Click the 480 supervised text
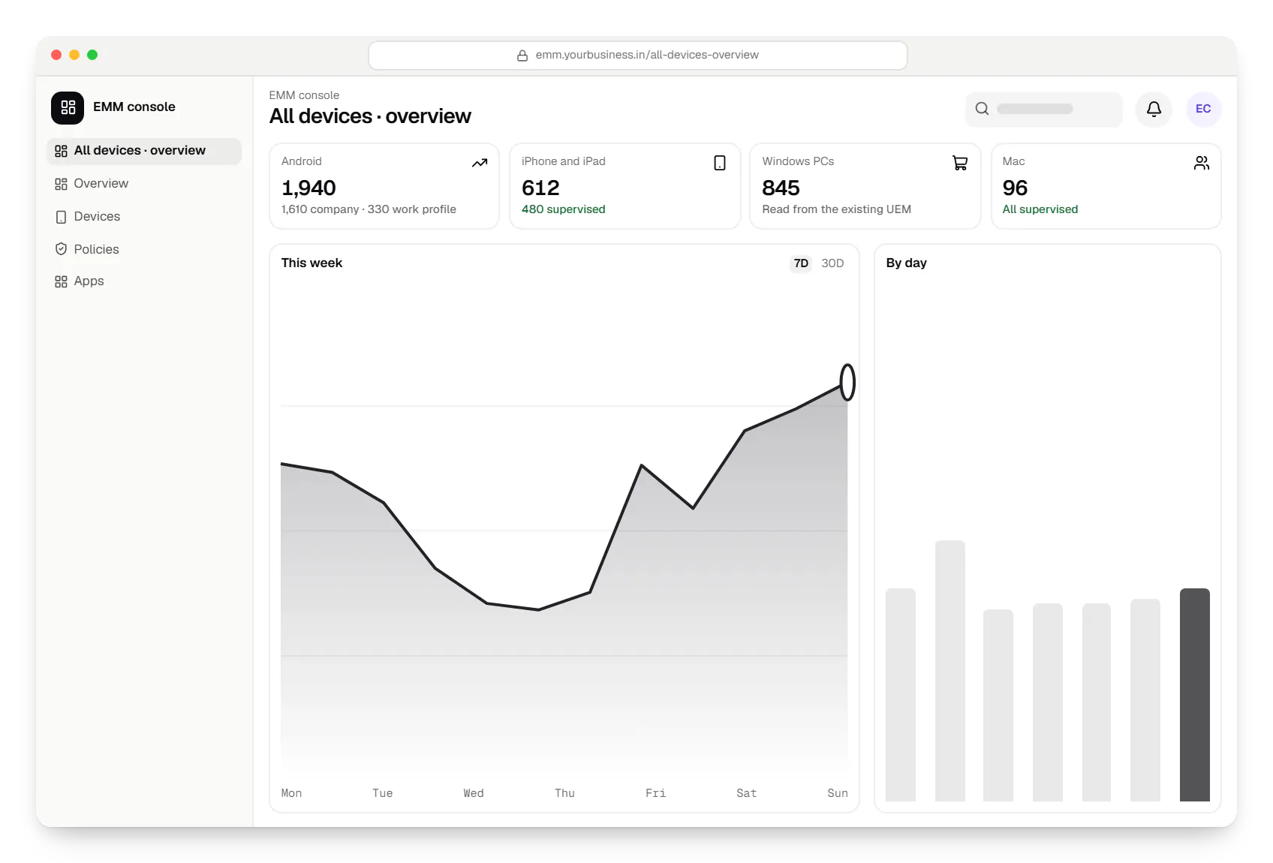This screenshot has height=863, width=1273. (563, 209)
